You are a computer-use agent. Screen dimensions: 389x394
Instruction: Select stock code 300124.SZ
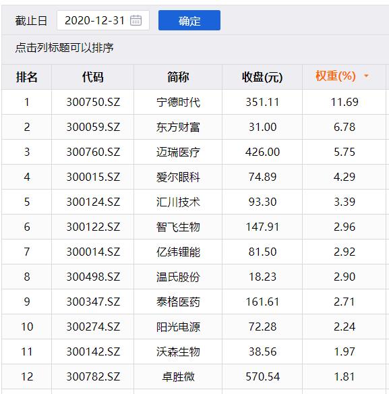[x=93, y=202]
